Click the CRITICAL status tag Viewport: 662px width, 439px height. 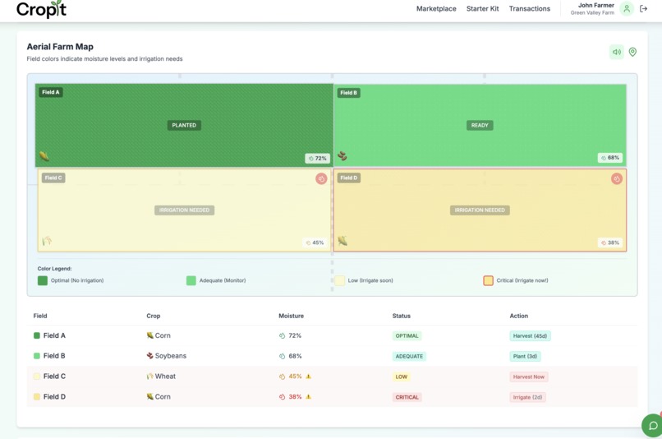pyautogui.click(x=407, y=397)
